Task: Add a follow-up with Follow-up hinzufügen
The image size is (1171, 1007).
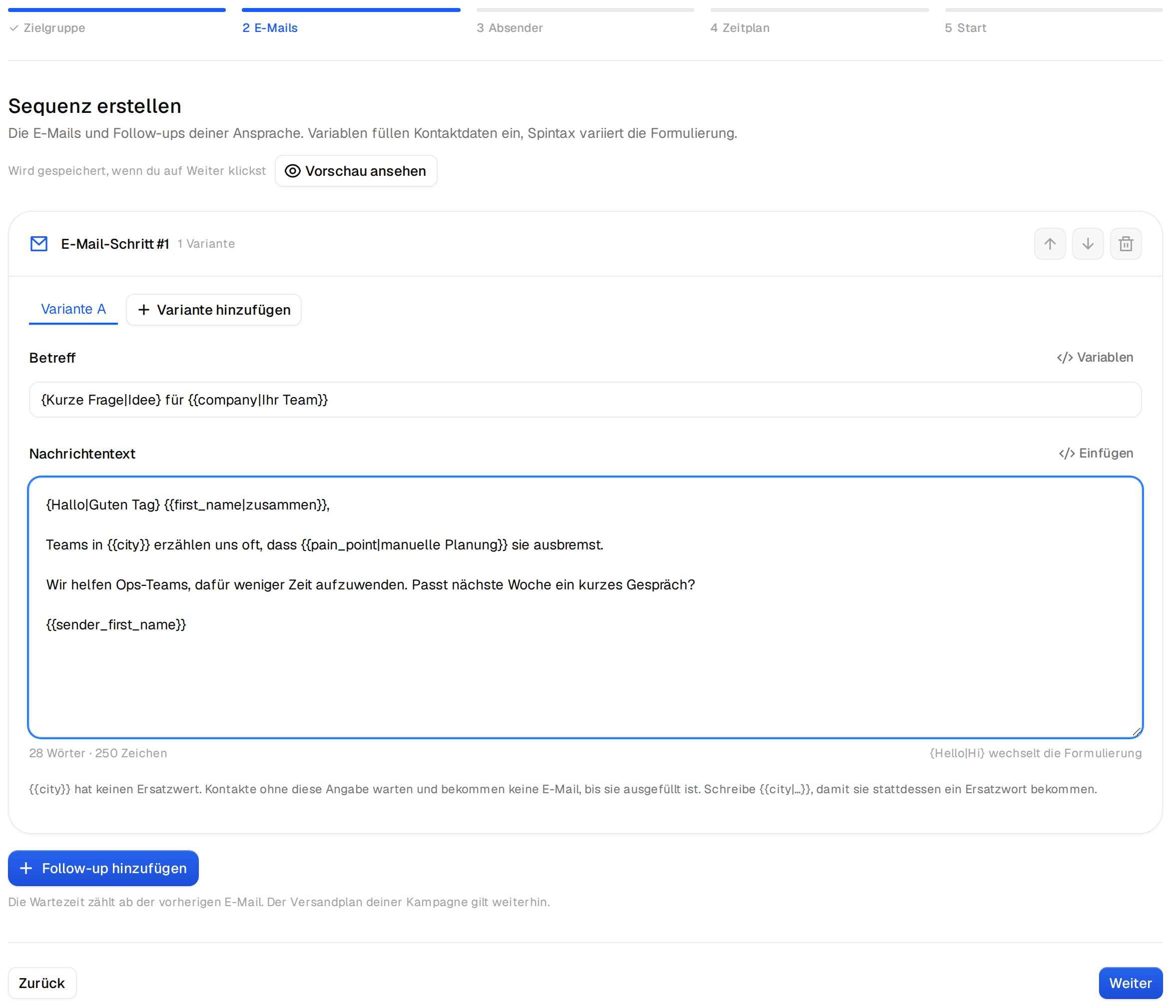Action: (103, 868)
